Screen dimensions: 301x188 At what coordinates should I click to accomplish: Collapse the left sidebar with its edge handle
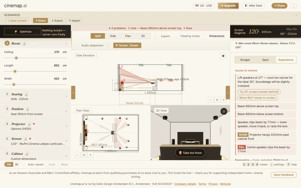point(73,93)
